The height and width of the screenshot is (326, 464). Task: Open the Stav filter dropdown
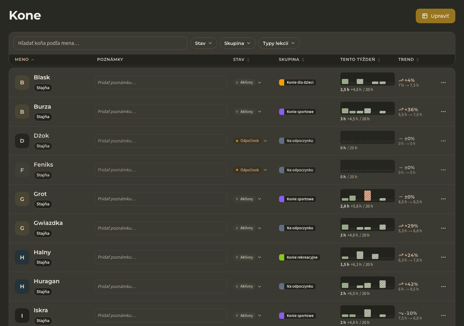tap(204, 43)
